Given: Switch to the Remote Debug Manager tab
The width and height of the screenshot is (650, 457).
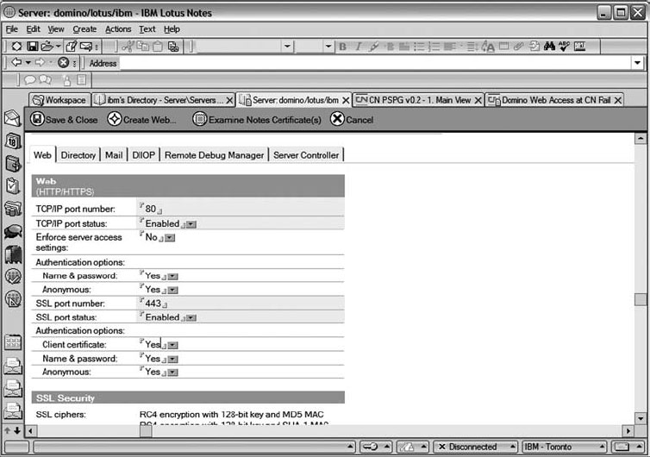Looking at the screenshot, I should [214, 155].
